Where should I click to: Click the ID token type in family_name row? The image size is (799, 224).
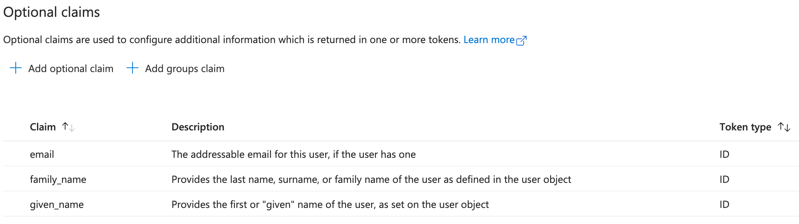click(x=724, y=179)
